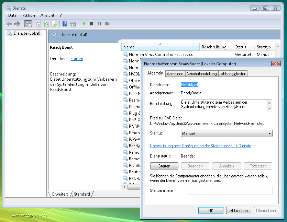Click the Übernehmen button
Image resolution: width=287 pixels, height=222 pixels.
pyautogui.click(x=266, y=210)
